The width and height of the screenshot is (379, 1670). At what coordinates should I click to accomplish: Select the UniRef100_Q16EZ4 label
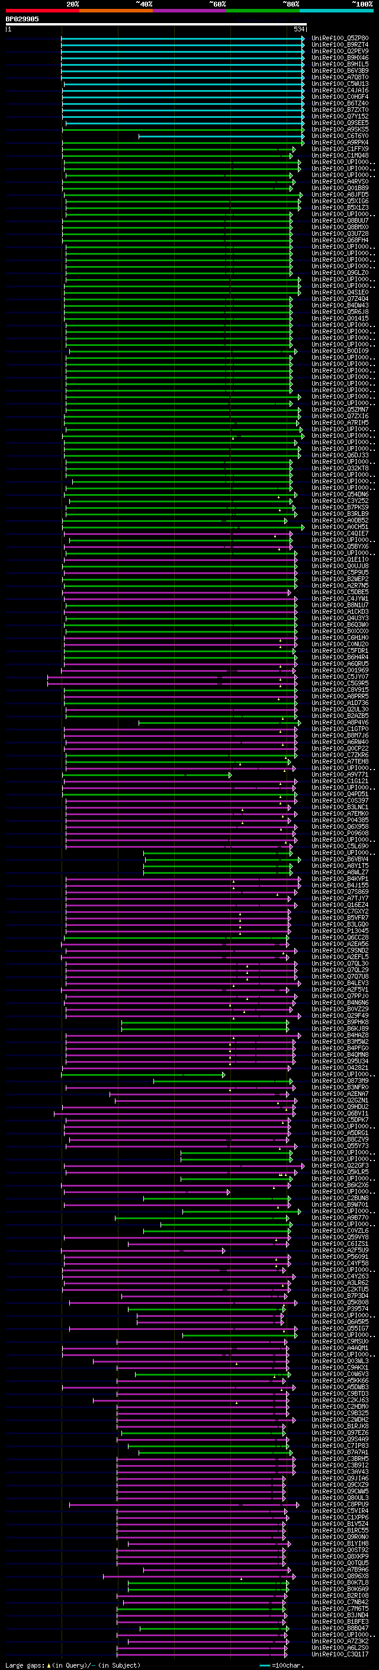point(340,905)
